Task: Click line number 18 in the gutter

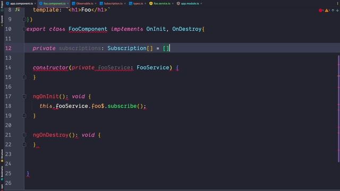Action: (x=8, y=106)
